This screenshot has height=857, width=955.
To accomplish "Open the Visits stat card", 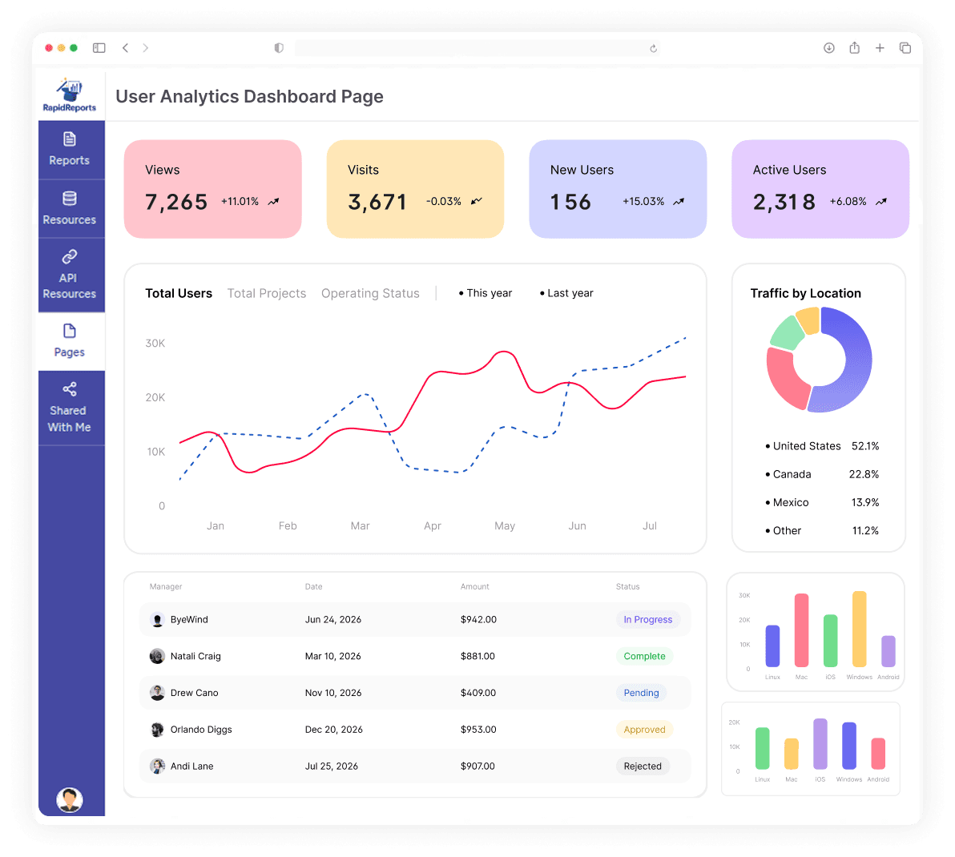I will point(415,189).
